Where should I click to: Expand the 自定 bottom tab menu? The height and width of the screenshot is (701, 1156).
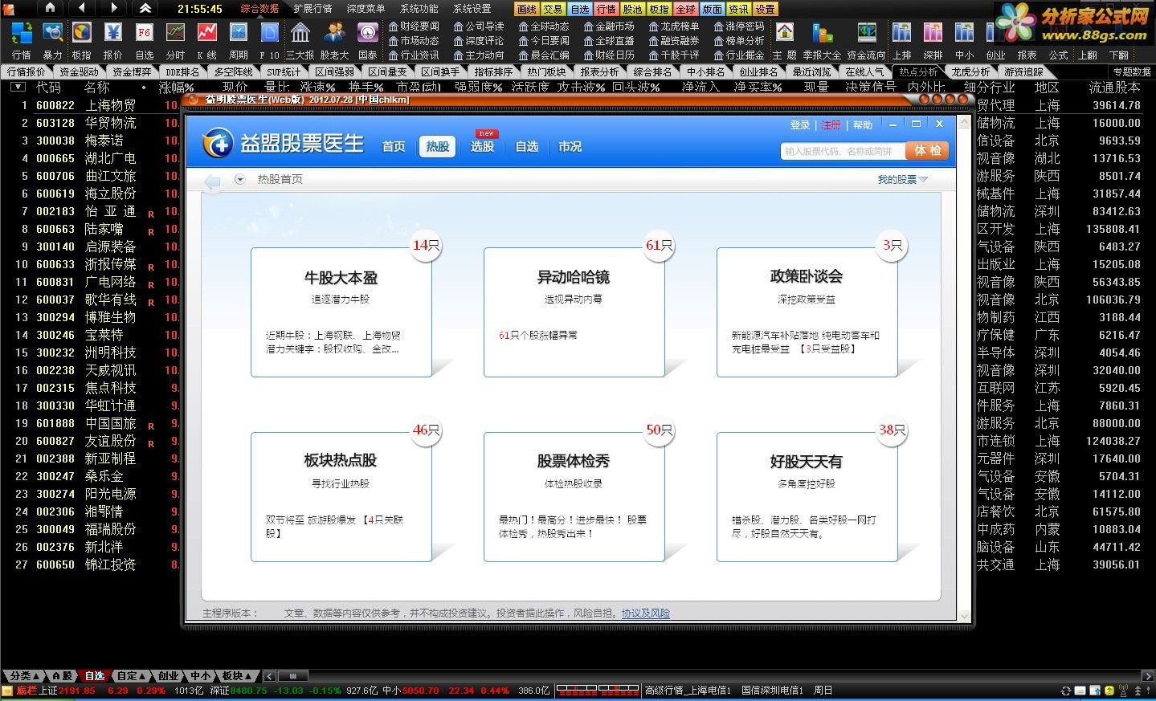point(131,675)
